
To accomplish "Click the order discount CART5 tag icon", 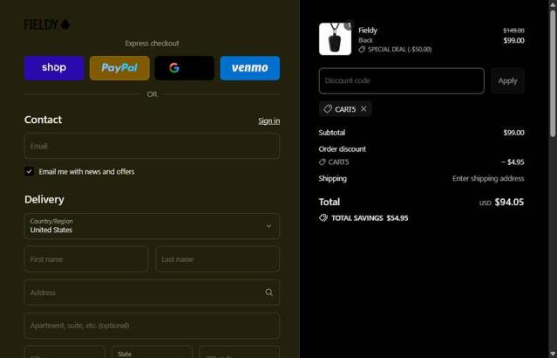I will (323, 162).
